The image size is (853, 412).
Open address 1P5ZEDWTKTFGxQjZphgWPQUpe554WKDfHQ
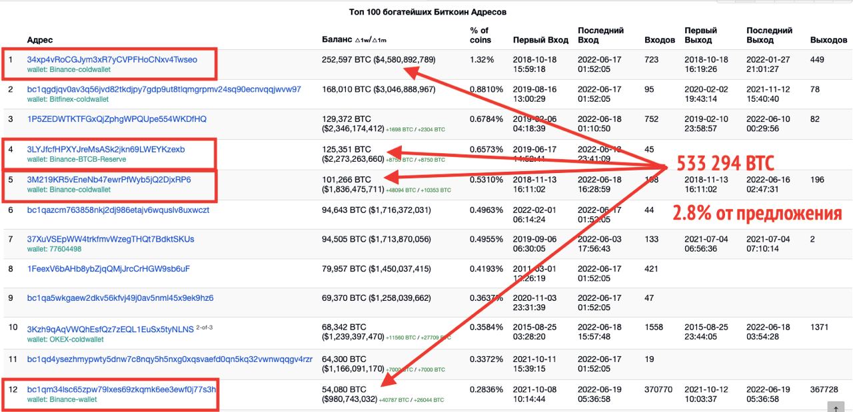117,119
